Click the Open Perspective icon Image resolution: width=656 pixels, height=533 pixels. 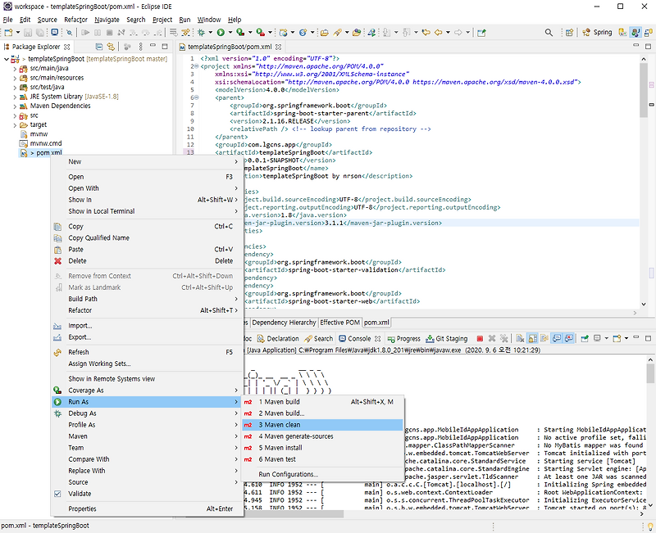coord(569,32)
